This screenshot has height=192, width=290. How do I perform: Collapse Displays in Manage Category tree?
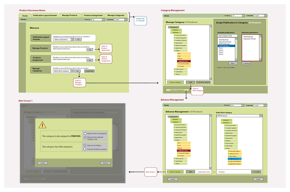(175, 50)
